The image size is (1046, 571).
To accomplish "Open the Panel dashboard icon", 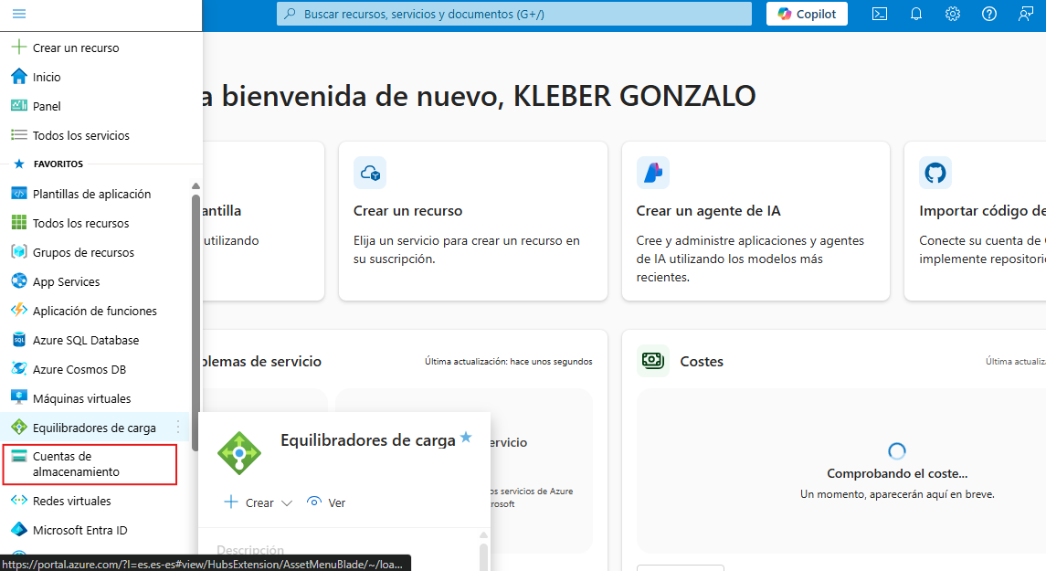I will 19,105.
